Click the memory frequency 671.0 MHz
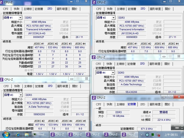Screen dimensions: 184x138 (147, 129)
